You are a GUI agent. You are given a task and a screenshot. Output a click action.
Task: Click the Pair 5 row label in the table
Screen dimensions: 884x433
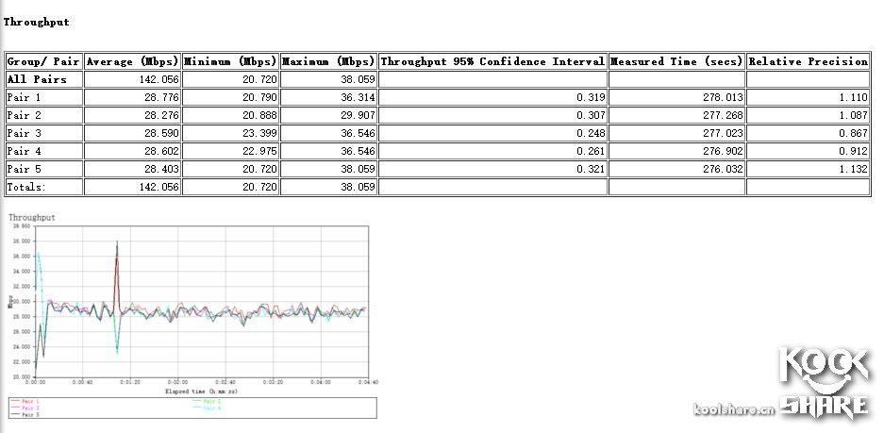pos(24,169)
